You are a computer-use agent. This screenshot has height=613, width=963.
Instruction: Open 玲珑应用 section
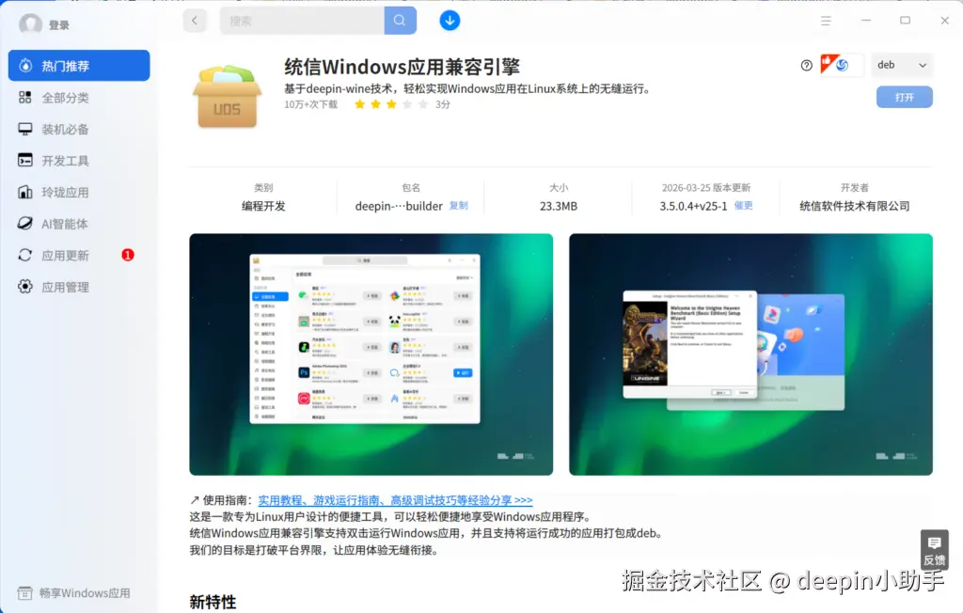click(79, 192)
